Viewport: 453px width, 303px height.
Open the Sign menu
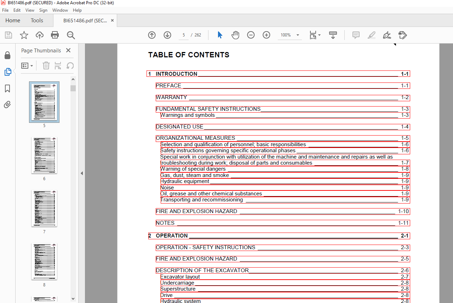(x=43, y=10)
